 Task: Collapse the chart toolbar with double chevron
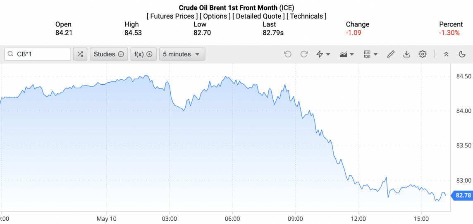pos(446,54)
